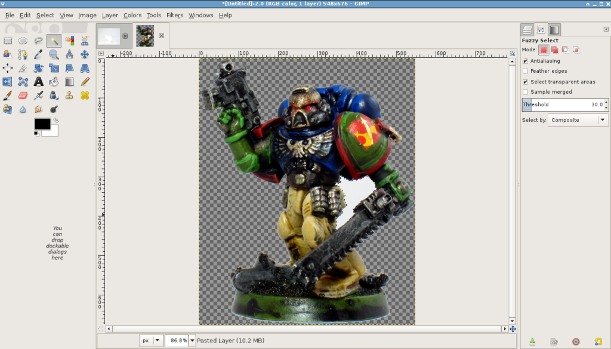Enable the Sample merged checkbox

click(x=525, y=92)
